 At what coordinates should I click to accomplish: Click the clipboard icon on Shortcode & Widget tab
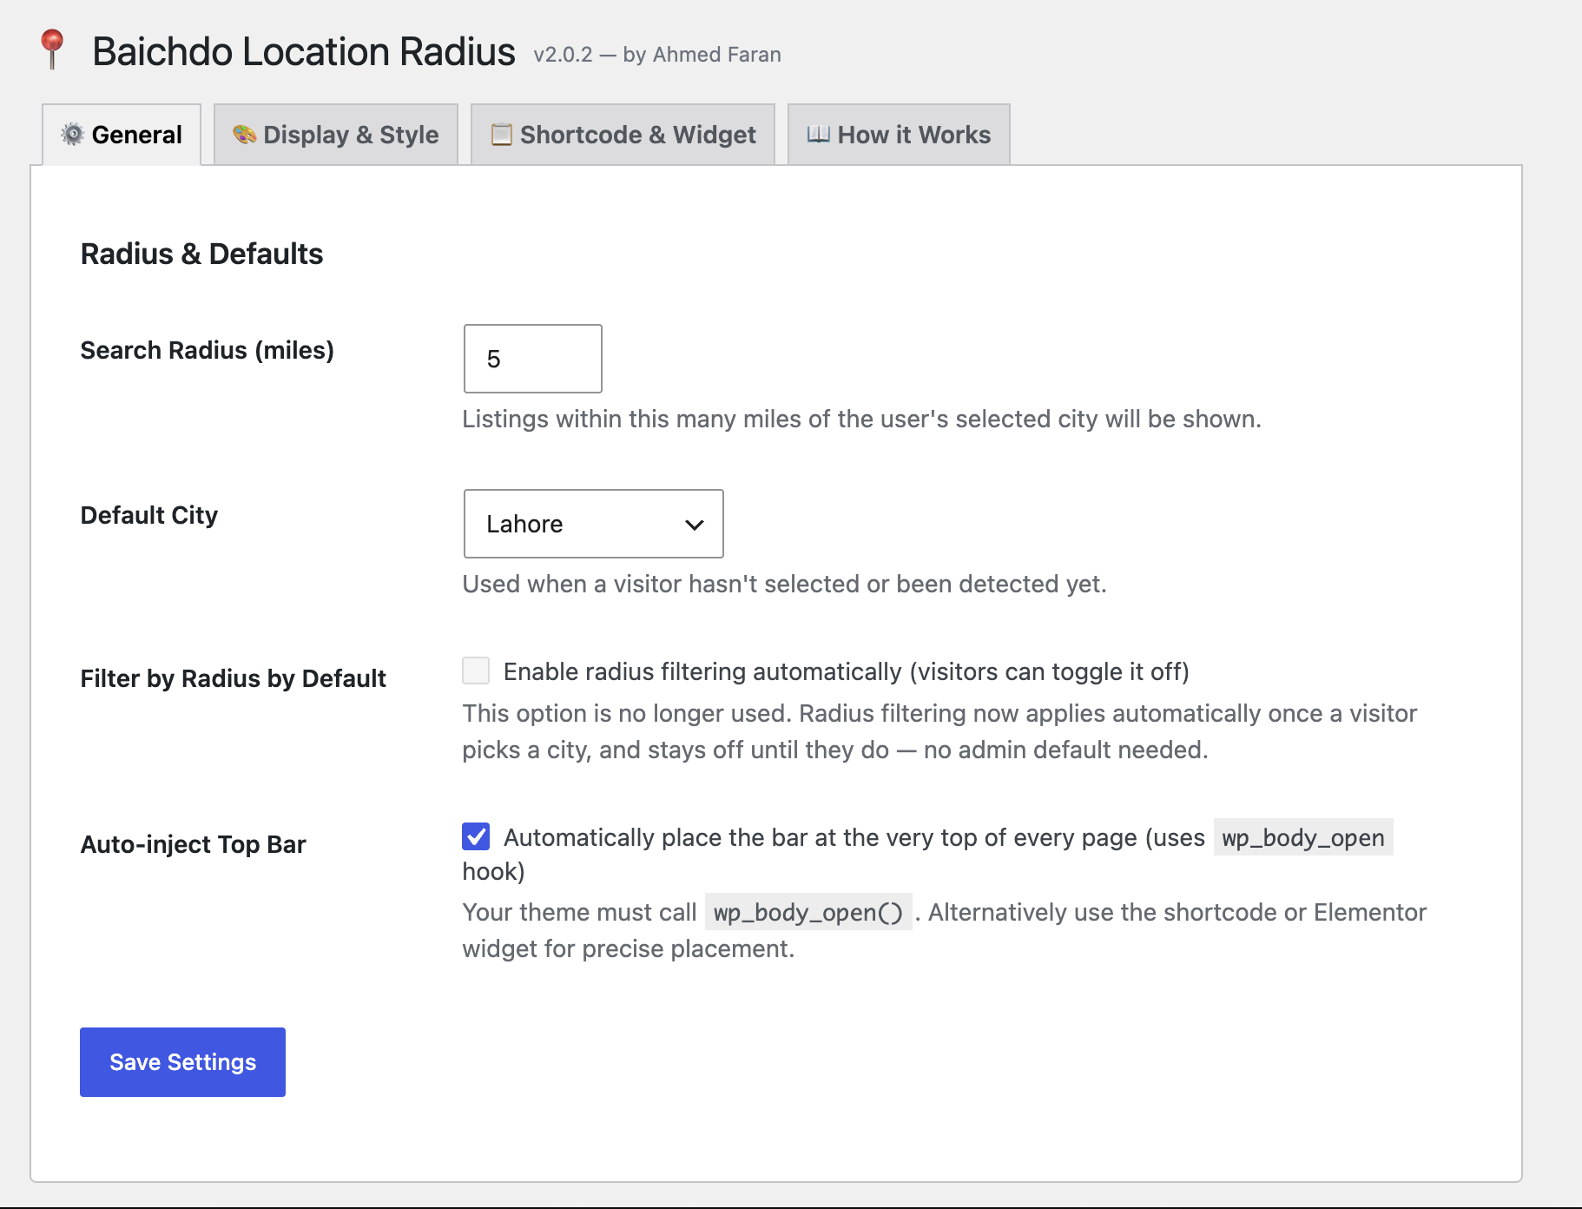(501, 135)
